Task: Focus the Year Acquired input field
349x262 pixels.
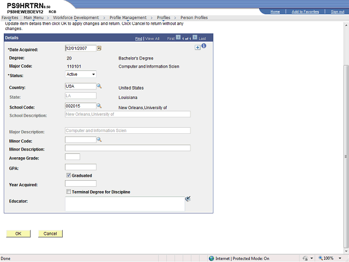Action: pyautogui.click(x=81, y=183)
